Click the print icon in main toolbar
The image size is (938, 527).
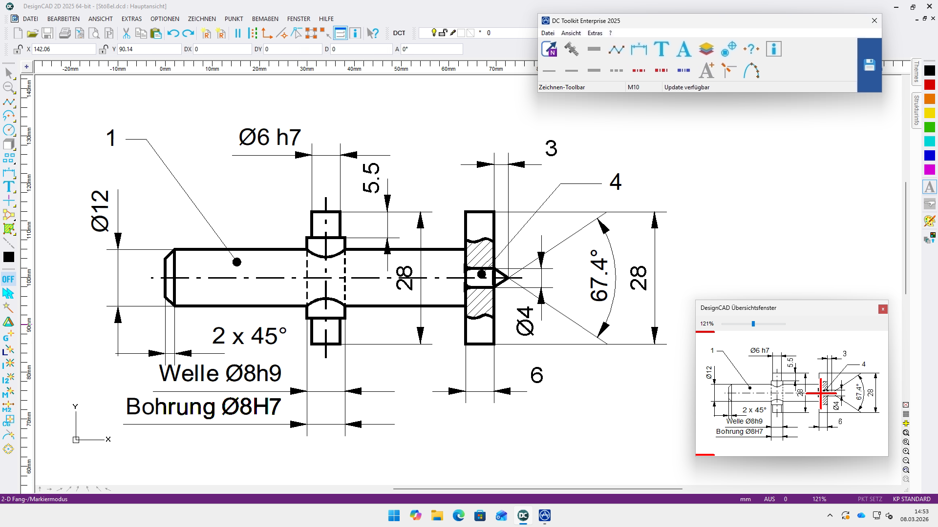tap(64, 33)
